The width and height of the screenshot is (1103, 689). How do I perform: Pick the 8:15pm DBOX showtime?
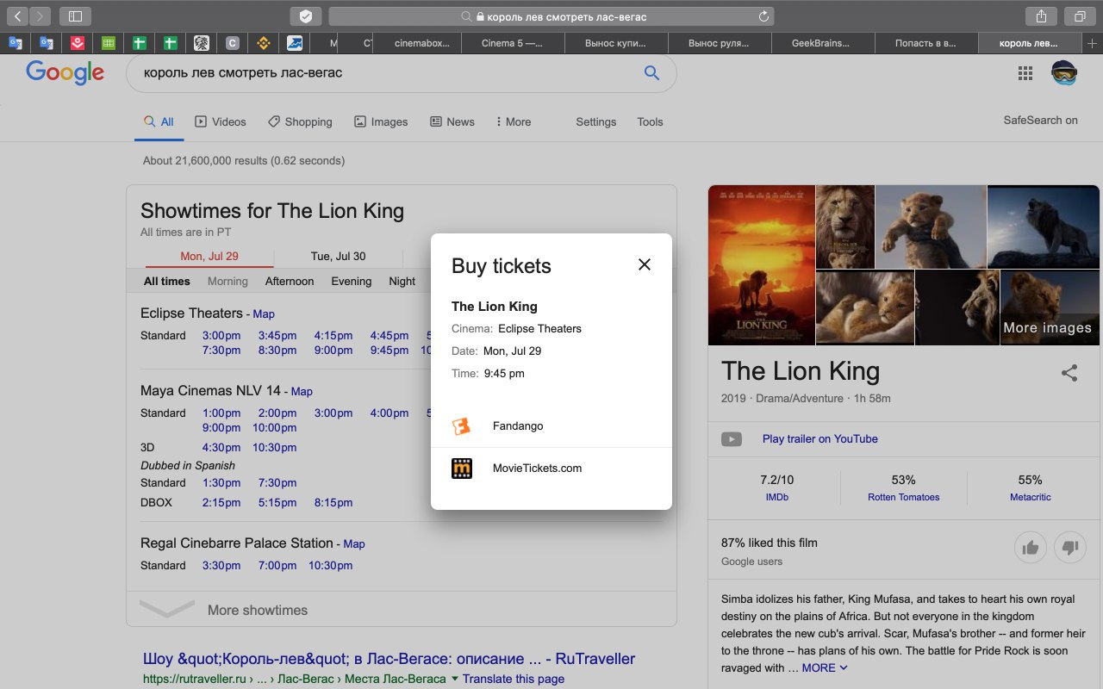tap(333, 503)
